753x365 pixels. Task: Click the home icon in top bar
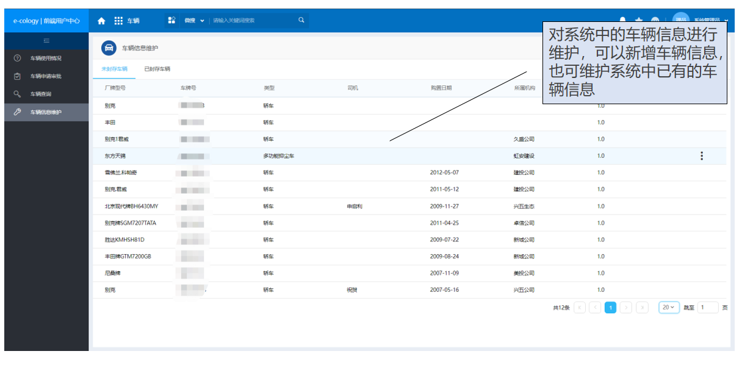coord(101,21)
